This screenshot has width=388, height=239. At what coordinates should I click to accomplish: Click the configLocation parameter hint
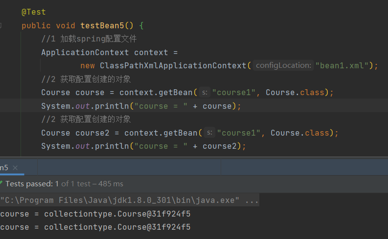283,65
